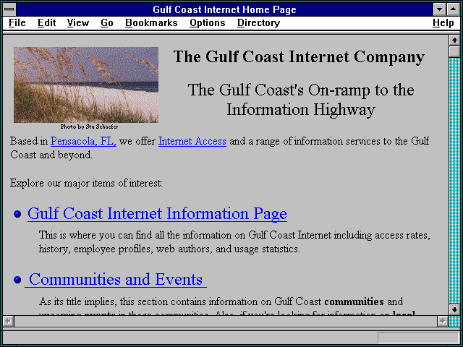Open the Directory menu

coord(259,23)
